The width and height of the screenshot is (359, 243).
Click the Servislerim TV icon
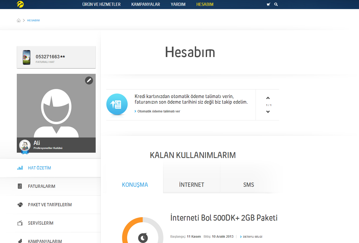pyautogui.click(x=20, y=223)
